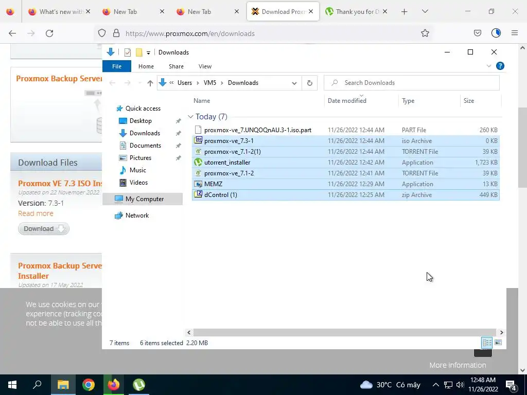Reload the Proxmox page in Firefox
Screen dimensions: 527x395
tap(49, 33)
